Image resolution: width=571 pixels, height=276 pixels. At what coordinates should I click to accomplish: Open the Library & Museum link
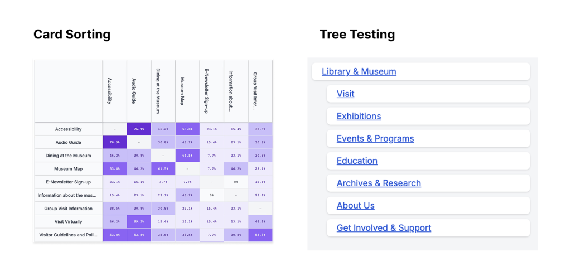(359, 71)
